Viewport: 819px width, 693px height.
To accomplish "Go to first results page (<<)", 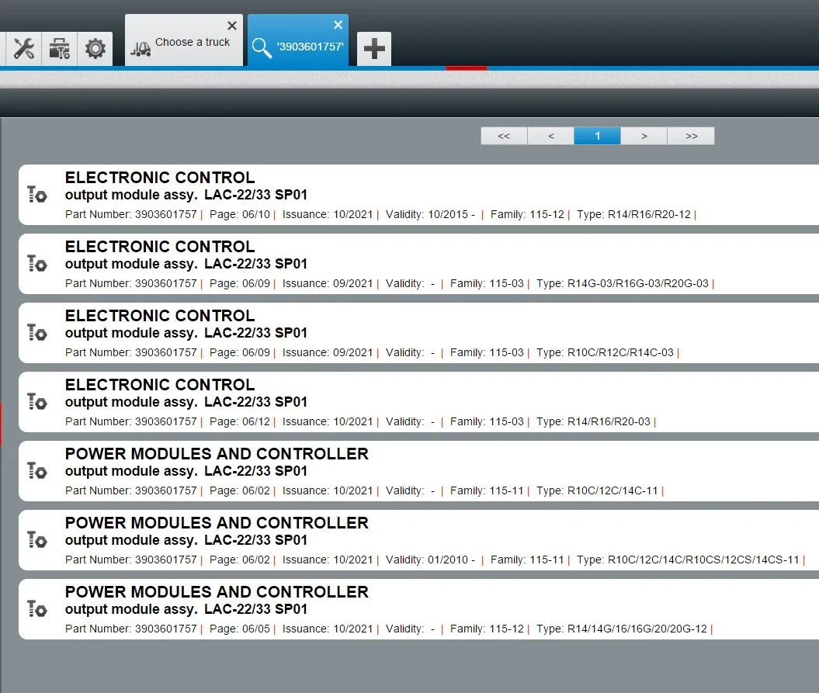I will coord(504,136).
